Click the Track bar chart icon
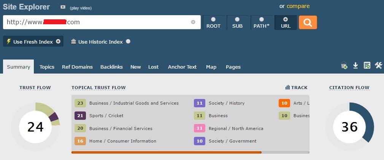Screen dimensions: 384x160 click(288, 88)
